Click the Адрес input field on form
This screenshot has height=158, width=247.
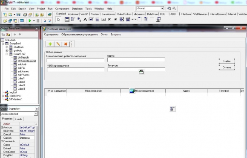coord(136,60)
